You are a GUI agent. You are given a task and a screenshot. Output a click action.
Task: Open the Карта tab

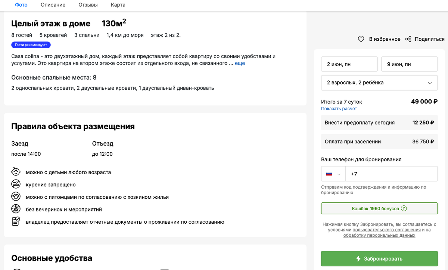tap(118, 5)
